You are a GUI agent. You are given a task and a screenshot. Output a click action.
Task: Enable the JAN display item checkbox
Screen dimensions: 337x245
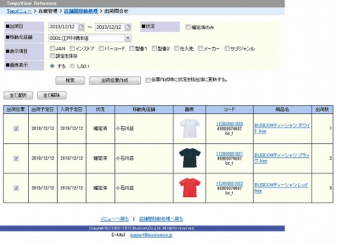coord(52,48)
